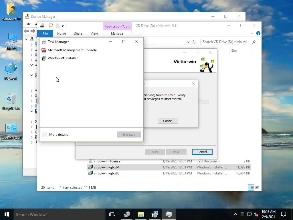Cancel the service failed error dialog
The width and height of the screenshot is (293, 220).
(x=168, y=121)
